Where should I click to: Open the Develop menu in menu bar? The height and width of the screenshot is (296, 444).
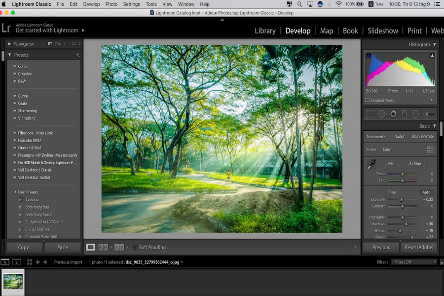click(91, 4)
